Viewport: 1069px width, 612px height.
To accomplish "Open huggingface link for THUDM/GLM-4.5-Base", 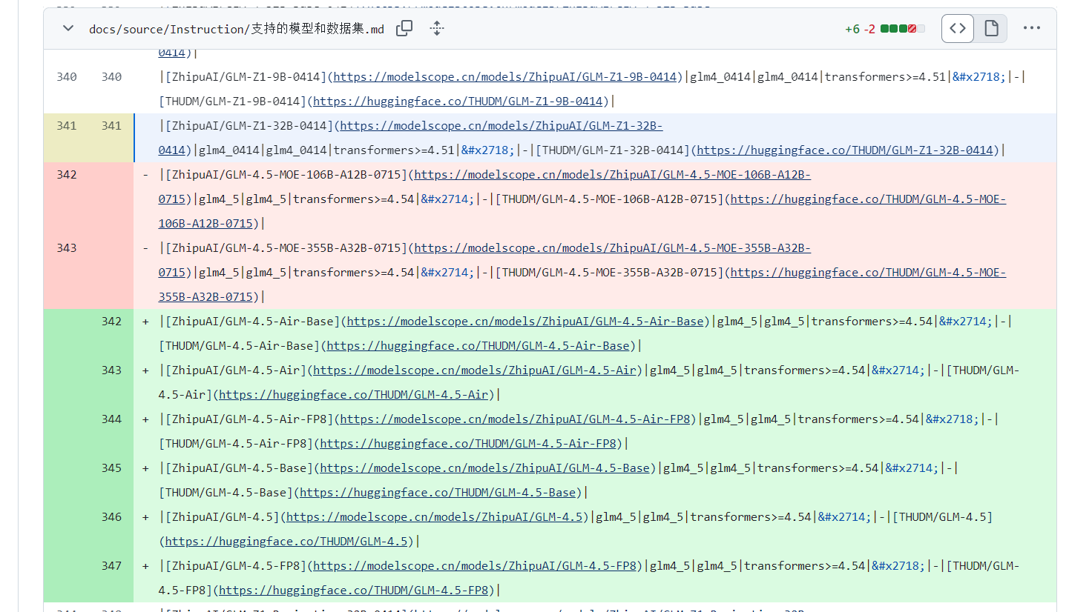I will 438,493.
